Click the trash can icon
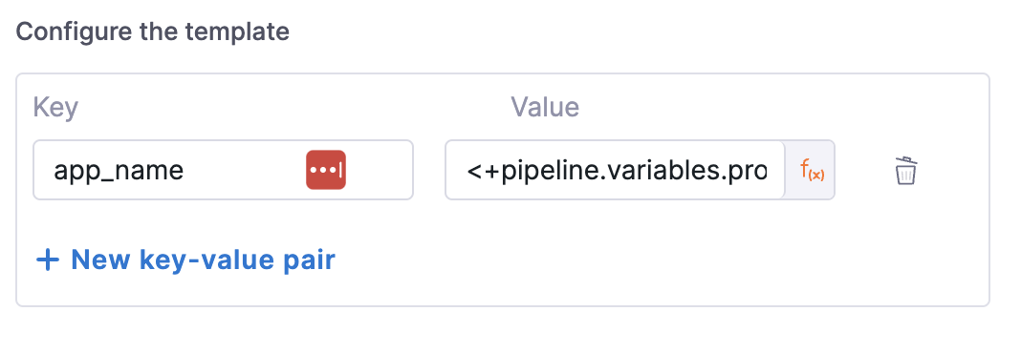1021x353 pixels. [905, 171]
